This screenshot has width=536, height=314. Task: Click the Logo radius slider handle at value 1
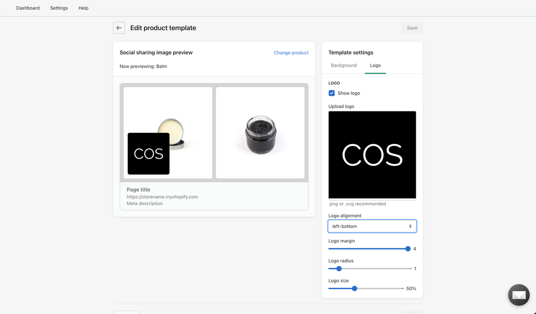(x=338, y=268)
